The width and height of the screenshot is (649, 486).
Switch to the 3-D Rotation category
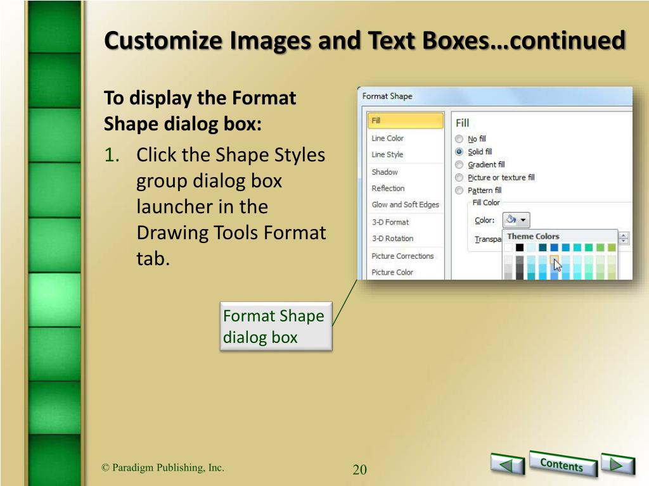[x=405, y=239]
